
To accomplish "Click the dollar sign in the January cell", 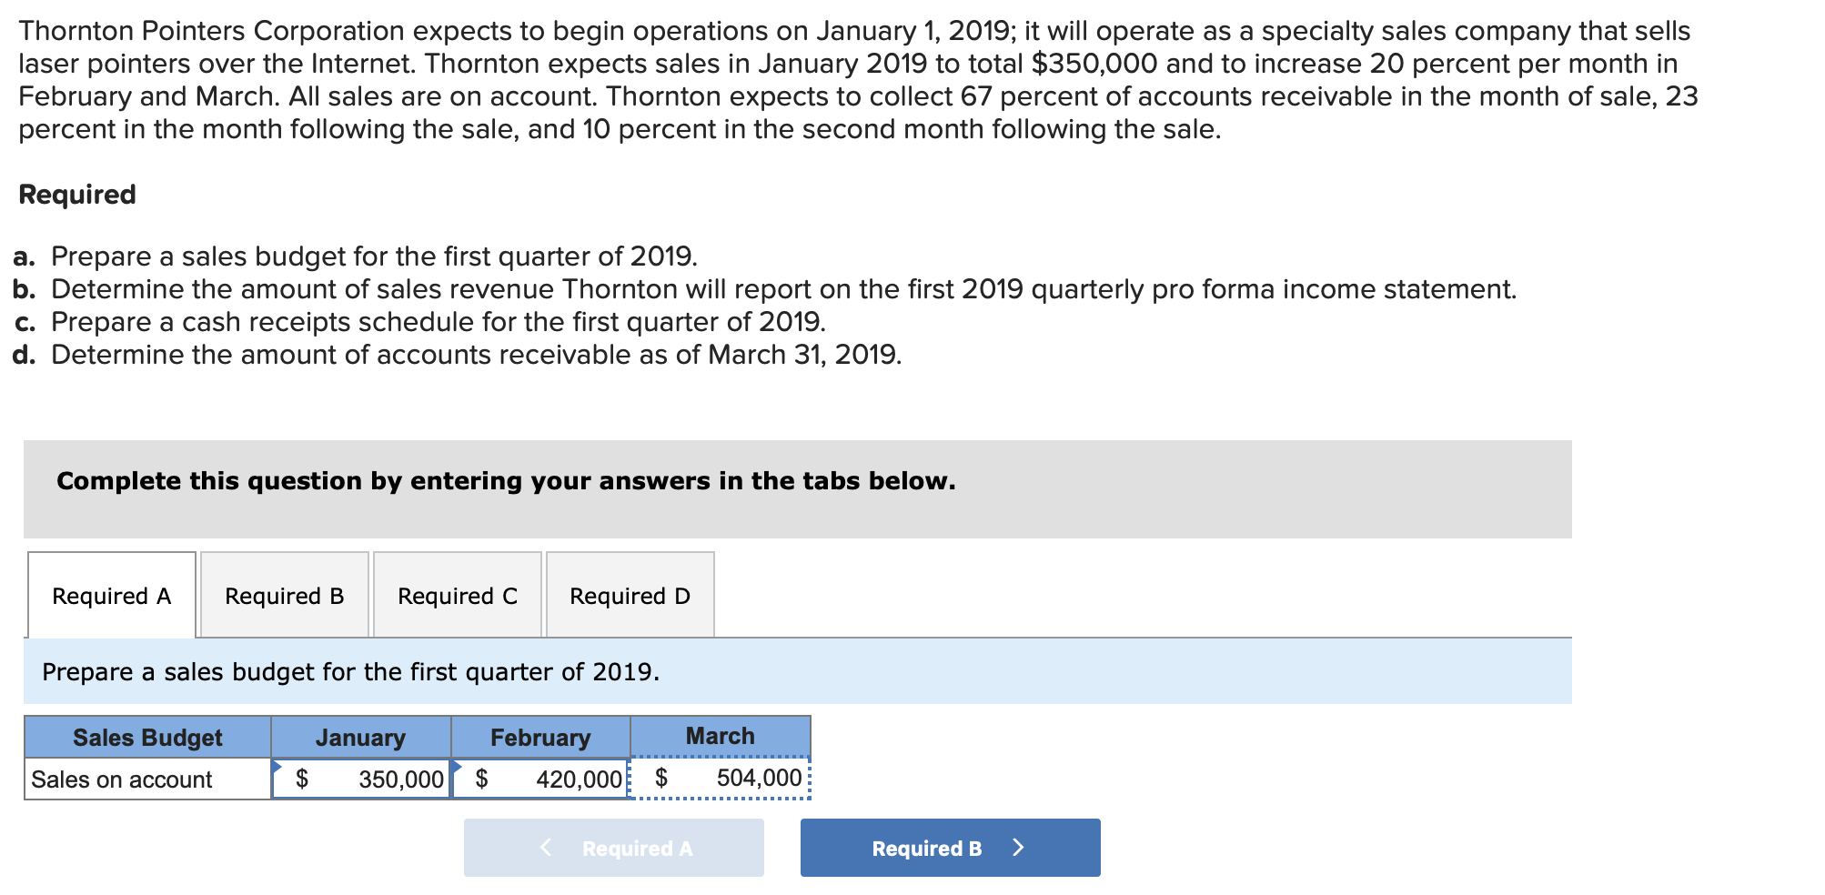I will [x=304, y=778].
